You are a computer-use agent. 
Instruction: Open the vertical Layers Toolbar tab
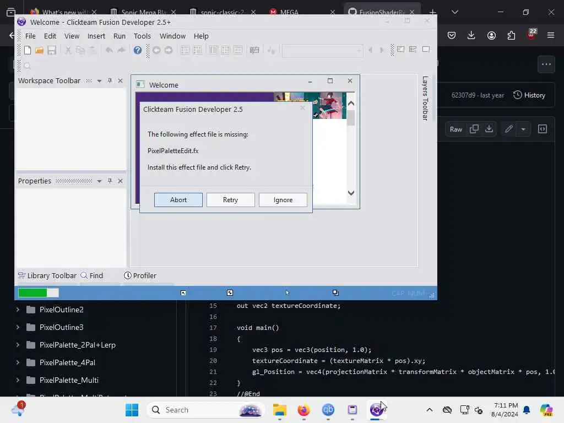coord(425,98)
